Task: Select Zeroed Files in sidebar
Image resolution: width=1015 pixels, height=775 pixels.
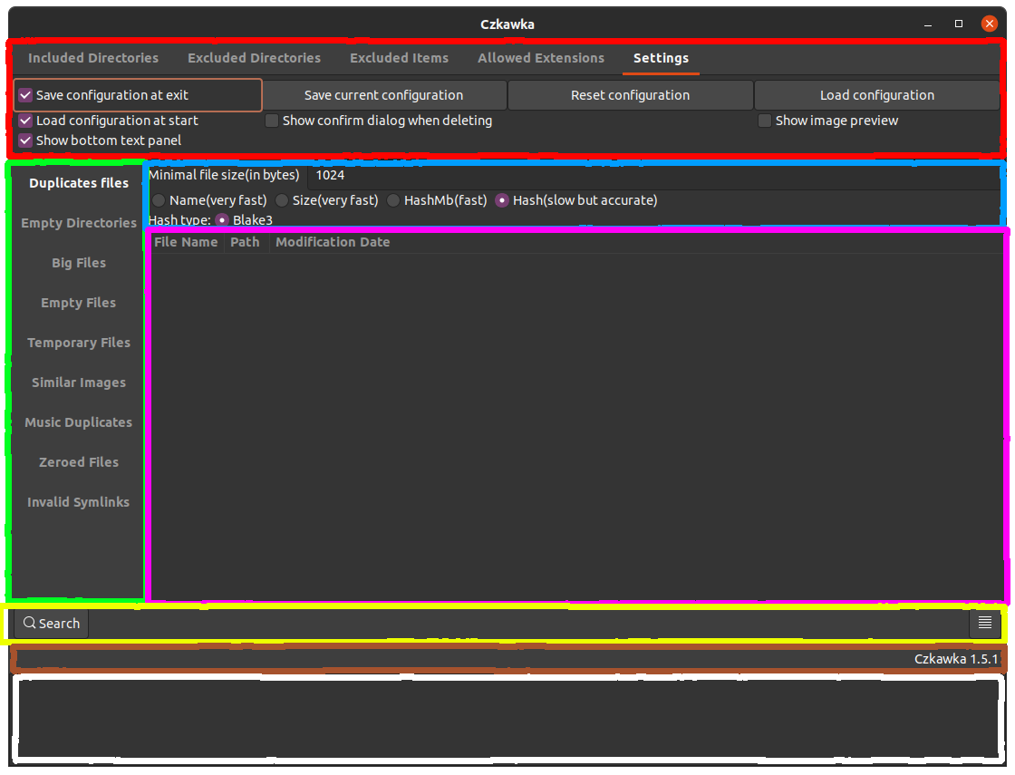Action: [x=78, y=462]
